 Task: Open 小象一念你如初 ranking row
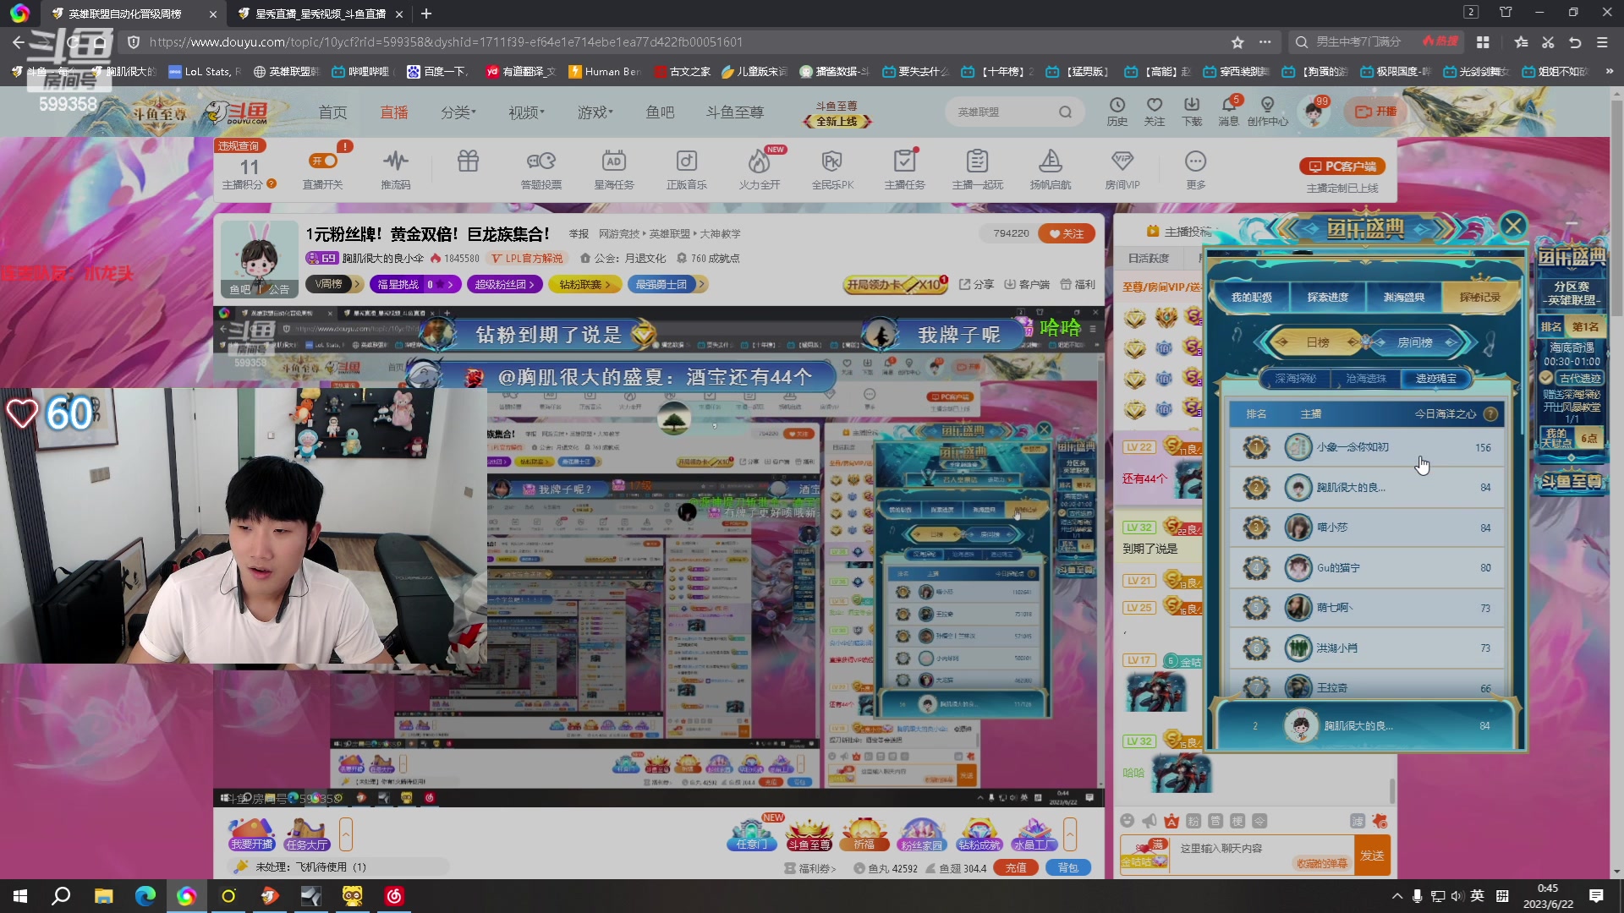[x=1367, y=447]
